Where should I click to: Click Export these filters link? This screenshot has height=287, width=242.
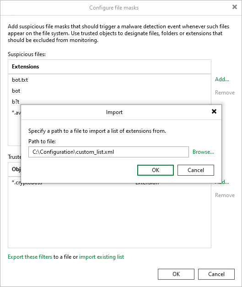click(x=30, y=257)
